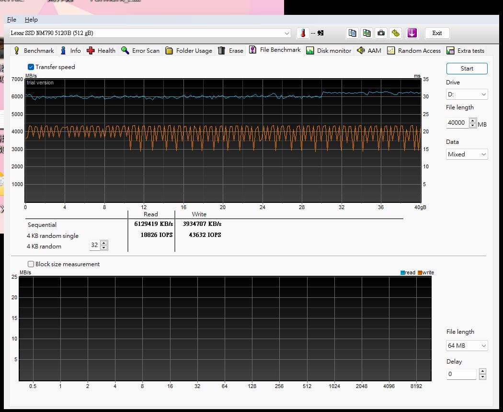
Task: Click the sequential write value 3934707 KB/s
Action: pos(202,224)
